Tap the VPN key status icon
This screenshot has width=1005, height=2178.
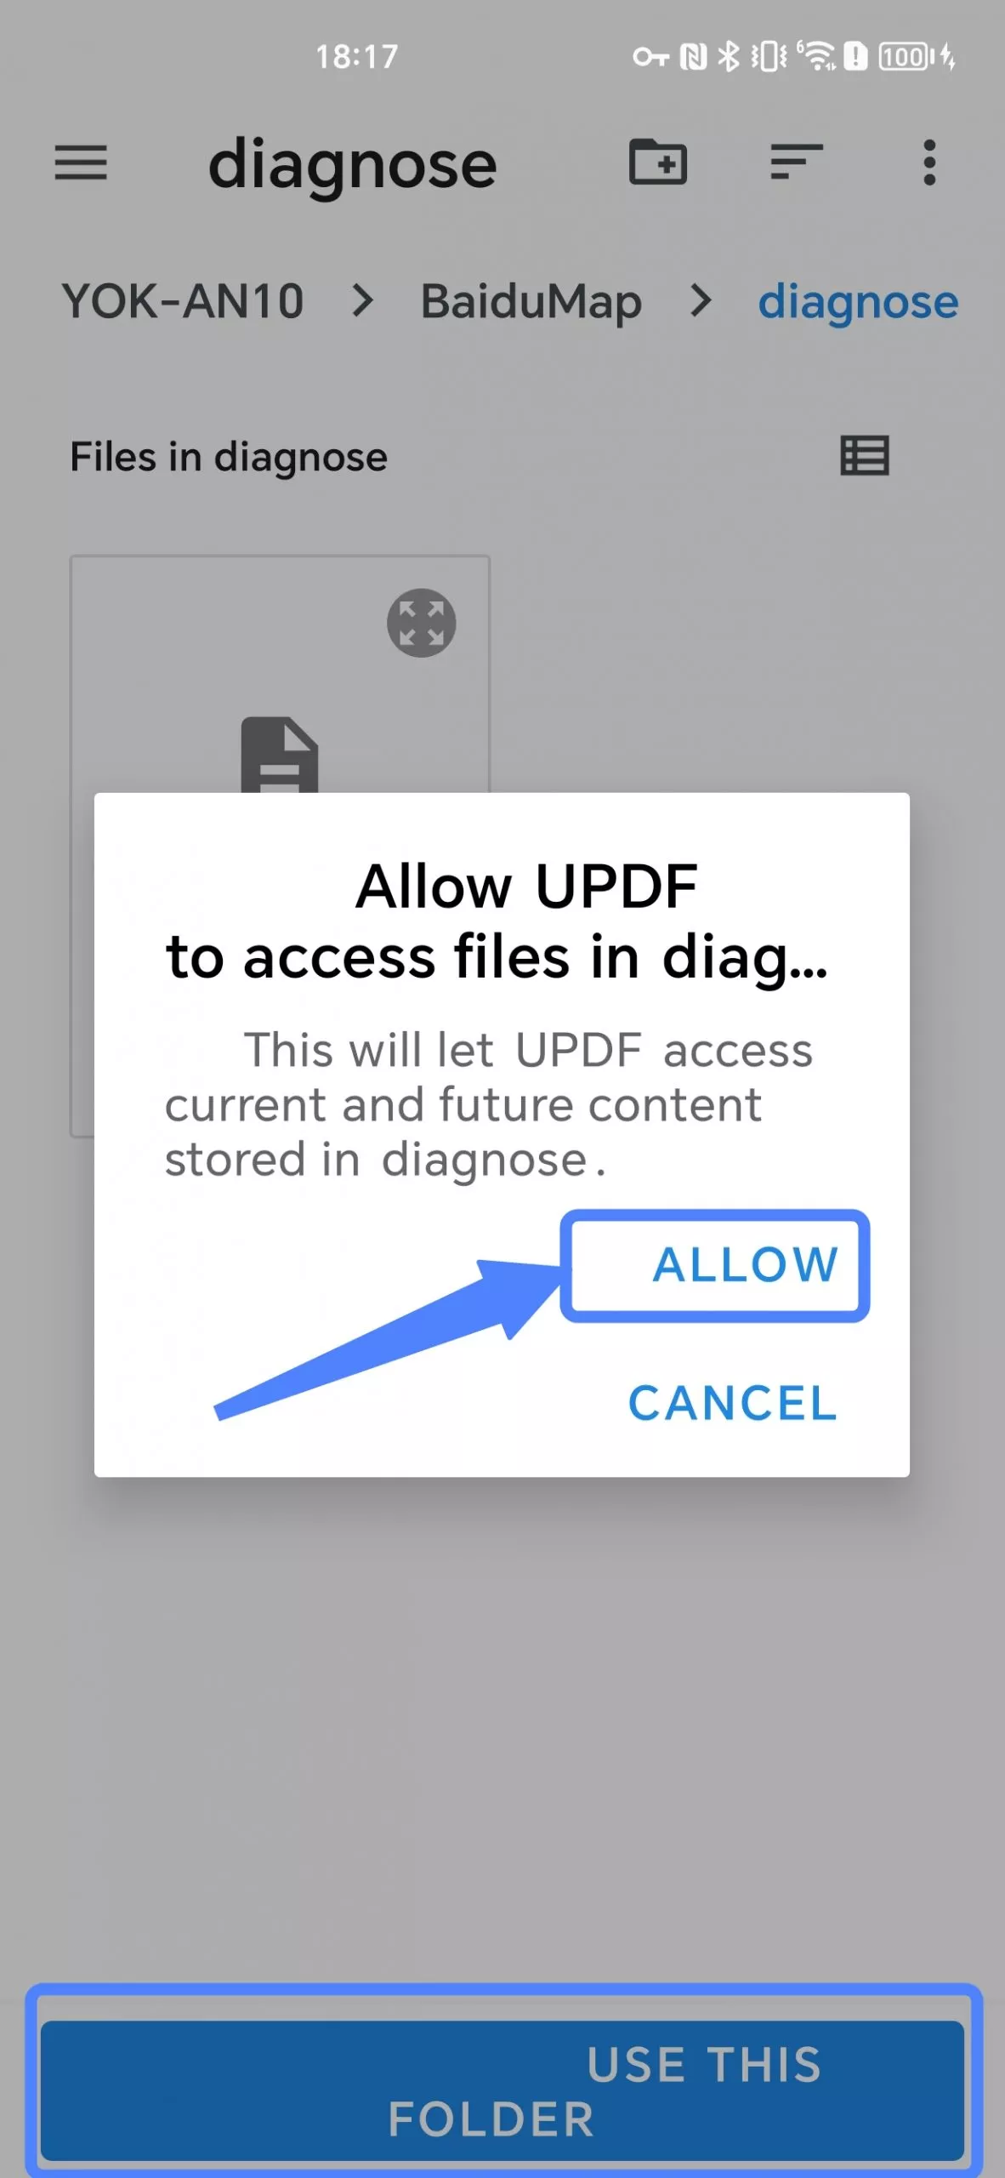(650, 57)
